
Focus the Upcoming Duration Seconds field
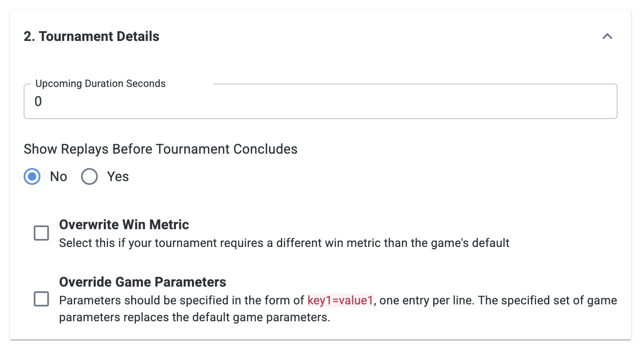click(321, 102)
